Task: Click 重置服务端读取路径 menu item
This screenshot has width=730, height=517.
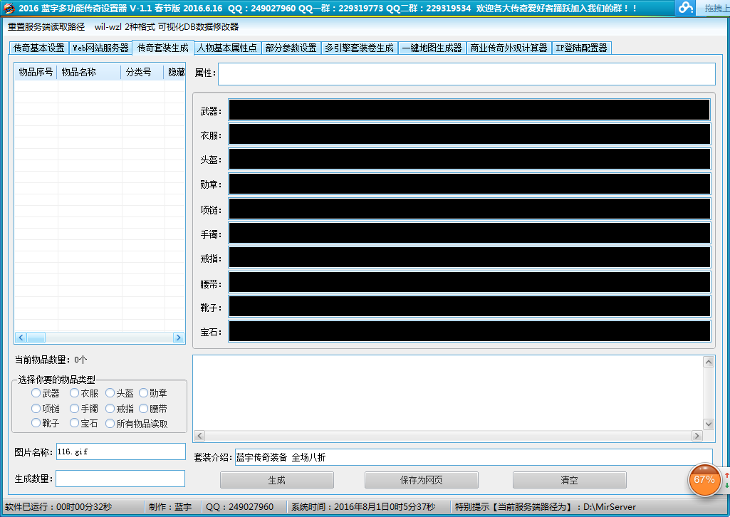Action: [x=46, y=27]
